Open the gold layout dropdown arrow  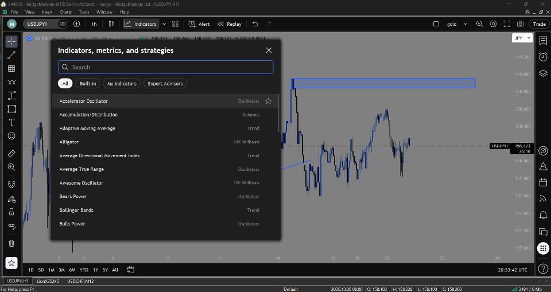point(465,24)
